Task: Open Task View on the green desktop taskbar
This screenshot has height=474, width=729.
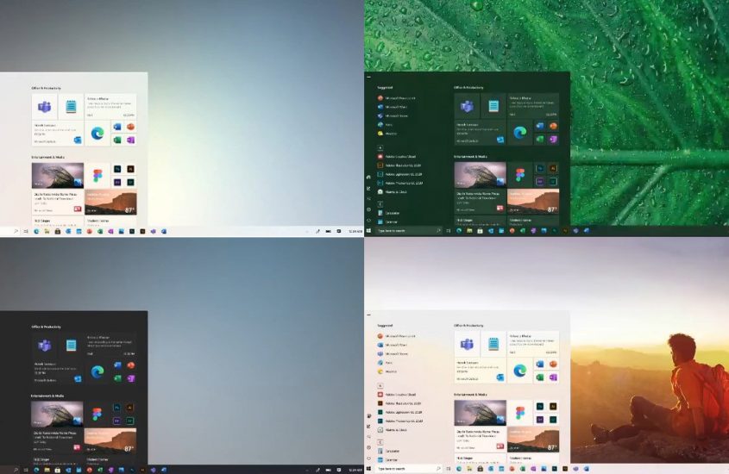Action: (x=449, y=230)
